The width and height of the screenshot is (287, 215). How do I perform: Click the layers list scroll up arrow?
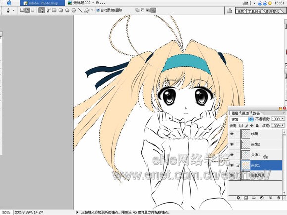tap(284, 131)
